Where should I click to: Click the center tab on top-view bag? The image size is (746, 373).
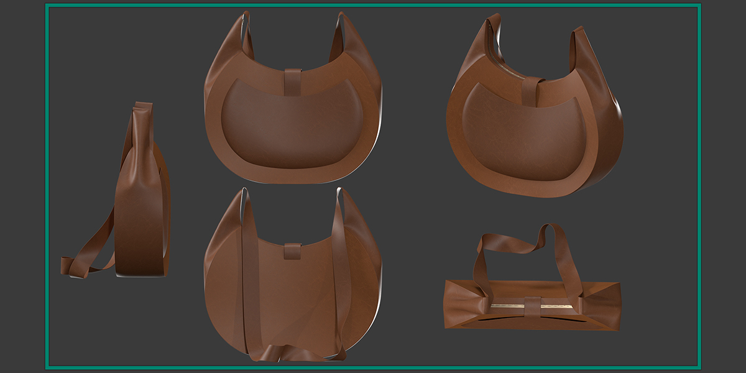tap(532, 306)
